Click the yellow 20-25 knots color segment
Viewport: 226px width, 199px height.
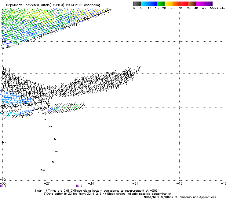169,4
